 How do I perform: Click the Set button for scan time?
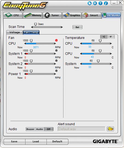(x=77, y=27)
